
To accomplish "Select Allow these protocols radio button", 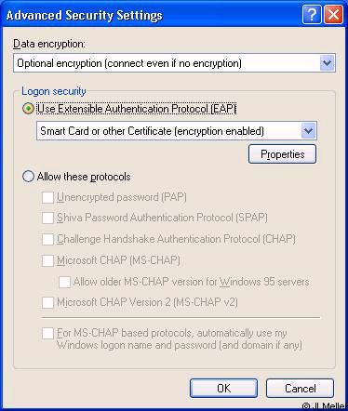I will pyautogui.click(x=28, y=177).
